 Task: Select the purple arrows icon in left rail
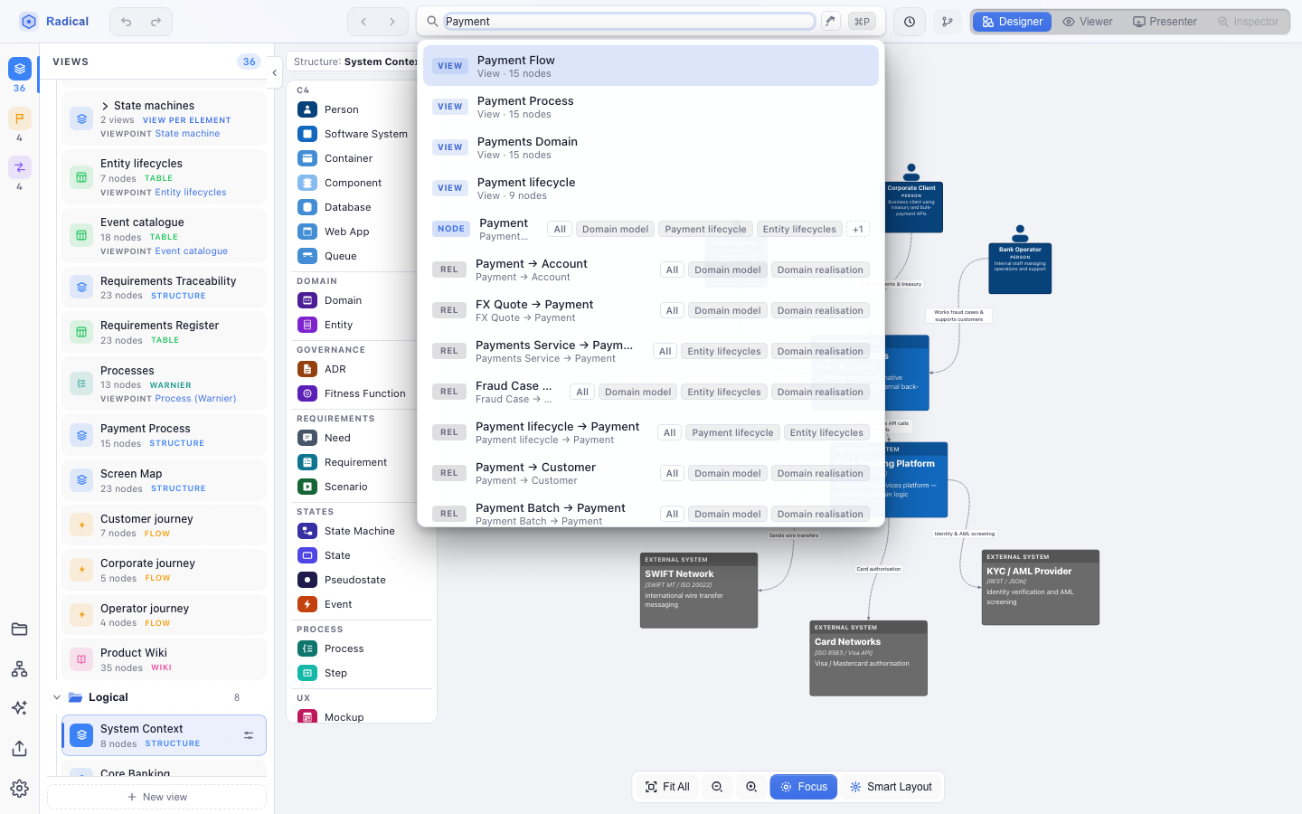point(20,167)
